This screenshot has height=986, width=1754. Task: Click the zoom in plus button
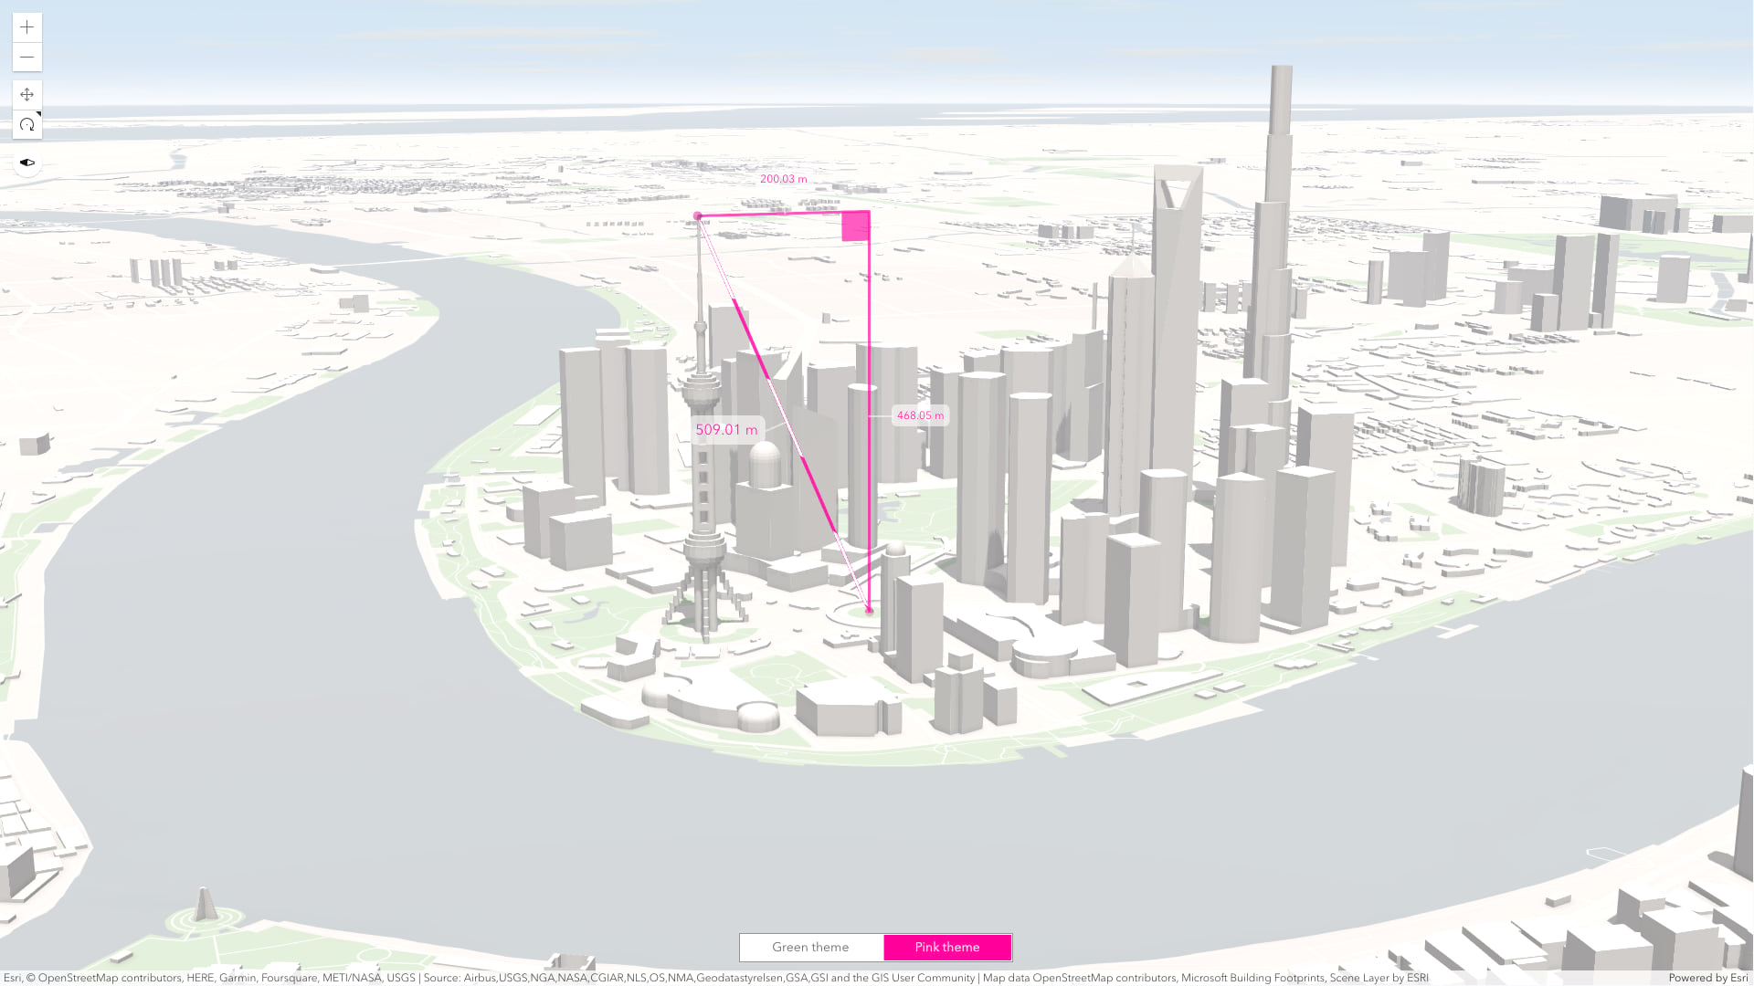[x=27, y=27]
